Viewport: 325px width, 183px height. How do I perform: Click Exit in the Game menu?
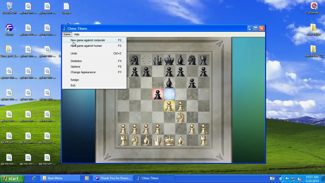tap(94, 85)
